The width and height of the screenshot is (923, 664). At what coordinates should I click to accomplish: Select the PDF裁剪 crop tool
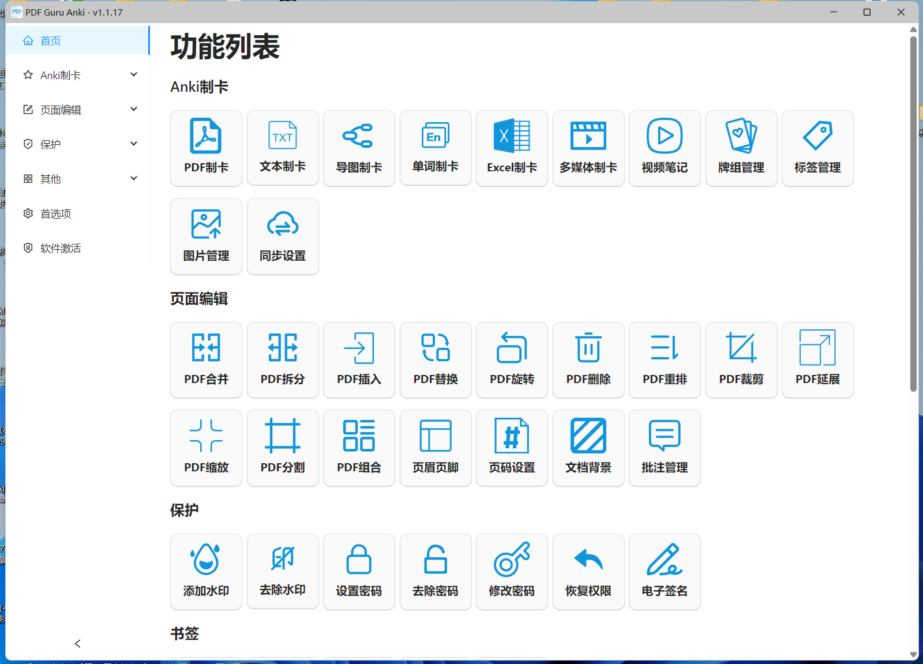[x=741, y=360]
